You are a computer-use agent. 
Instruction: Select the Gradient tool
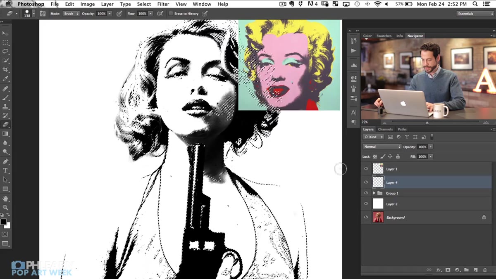pyautogui.click(x=5, y=134)
